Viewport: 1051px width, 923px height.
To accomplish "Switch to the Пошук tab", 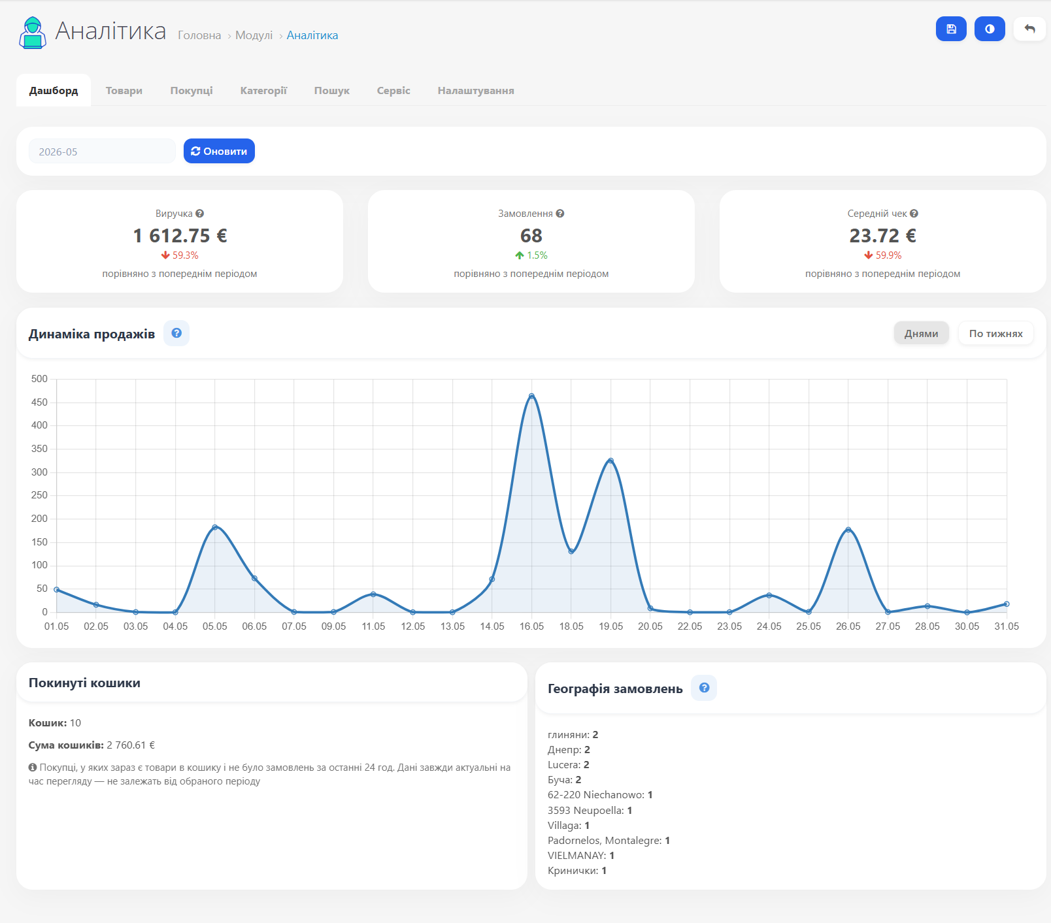I will (332, 90).
